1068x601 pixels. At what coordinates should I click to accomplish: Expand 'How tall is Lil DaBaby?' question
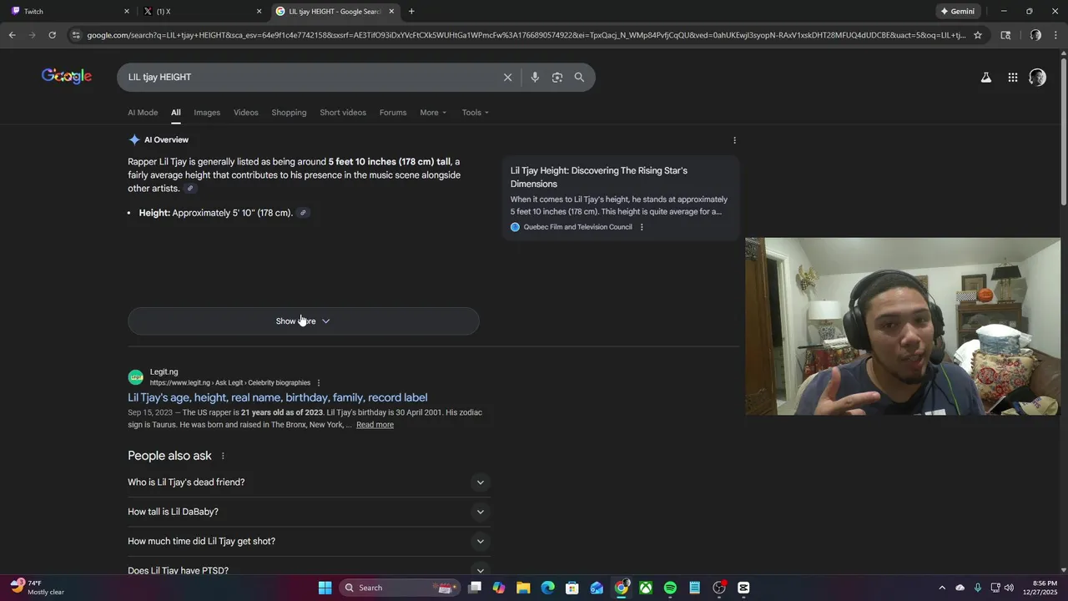tap(308, 512)
